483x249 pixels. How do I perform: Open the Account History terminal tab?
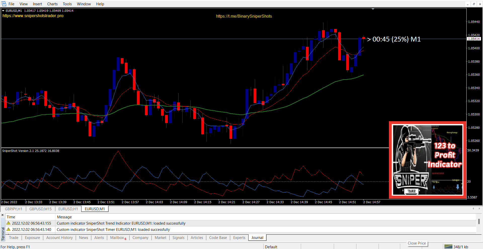click(x=59, y=238)
